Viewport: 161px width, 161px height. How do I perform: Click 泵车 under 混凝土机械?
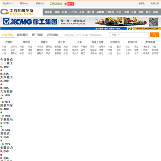[x=93, y=47]
